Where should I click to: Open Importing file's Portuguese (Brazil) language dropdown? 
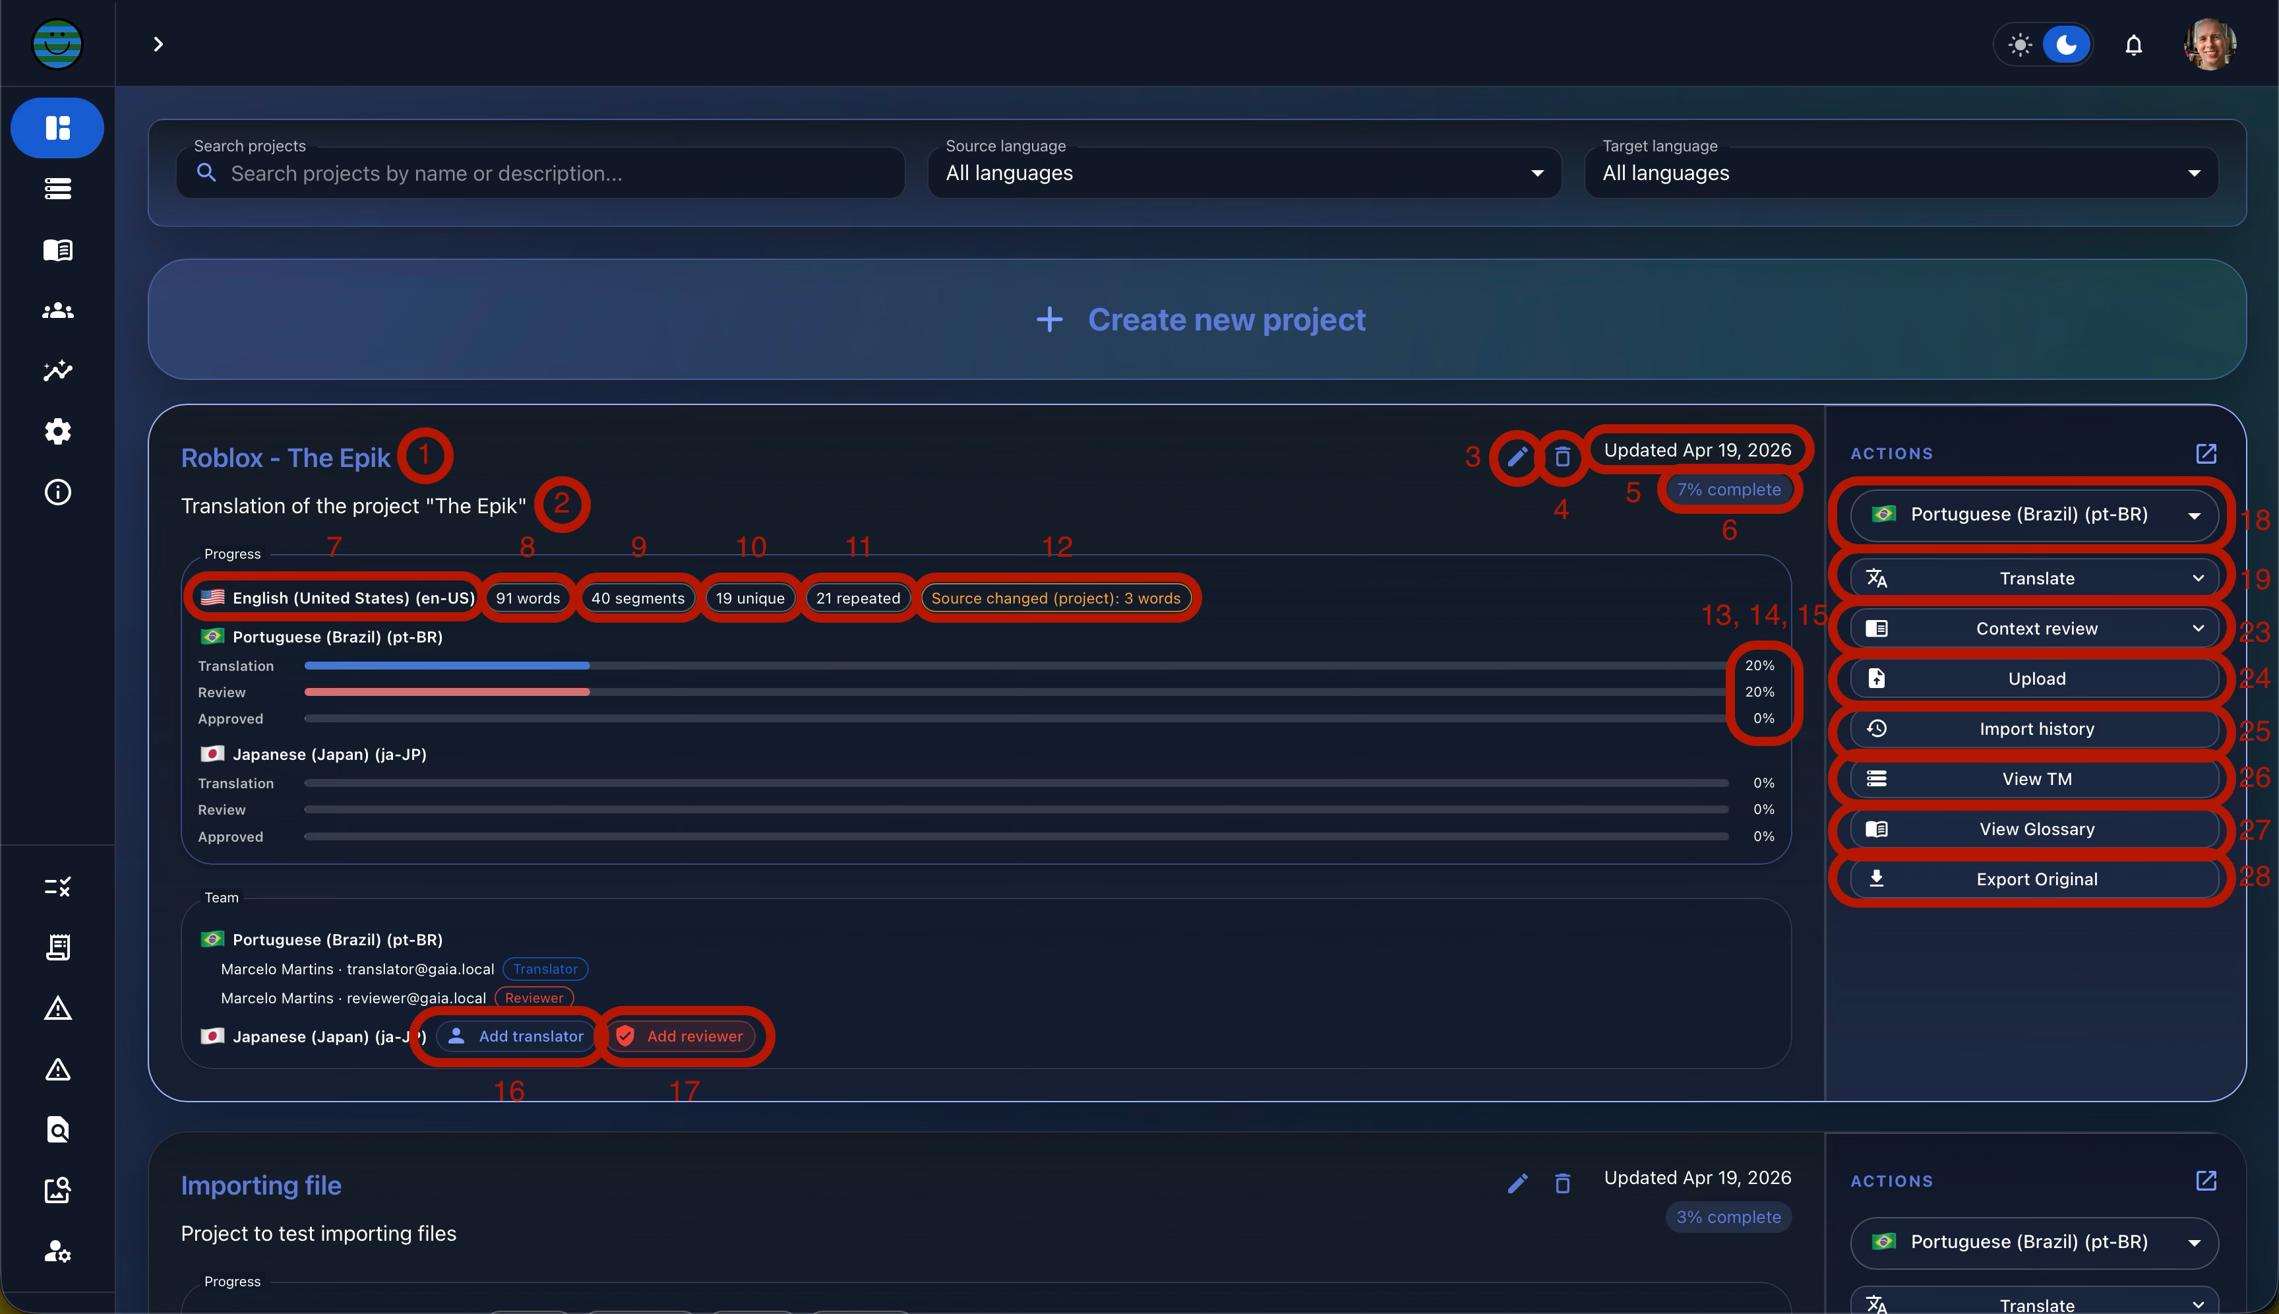(2034, 1242)
